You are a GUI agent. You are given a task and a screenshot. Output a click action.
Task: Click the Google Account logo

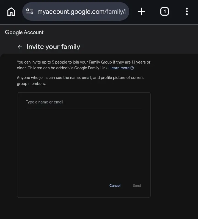(x=24, y=32)
